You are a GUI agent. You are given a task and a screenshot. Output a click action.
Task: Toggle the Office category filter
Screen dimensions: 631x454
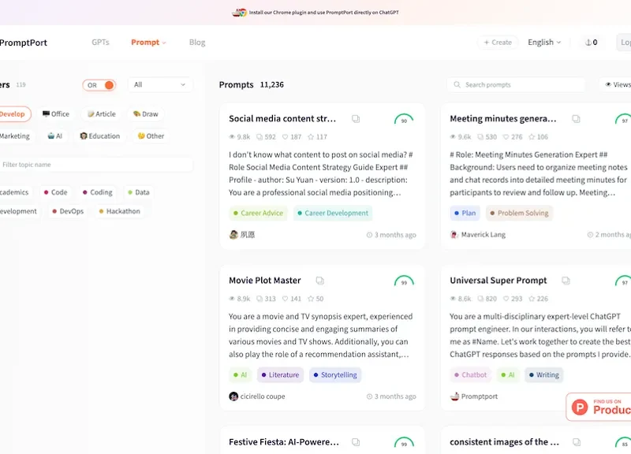[55, 113]
